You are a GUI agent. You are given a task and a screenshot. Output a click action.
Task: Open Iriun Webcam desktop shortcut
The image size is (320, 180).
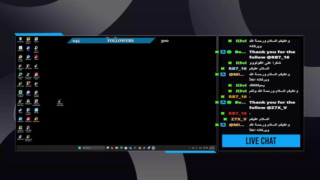(x=36, y=49)
